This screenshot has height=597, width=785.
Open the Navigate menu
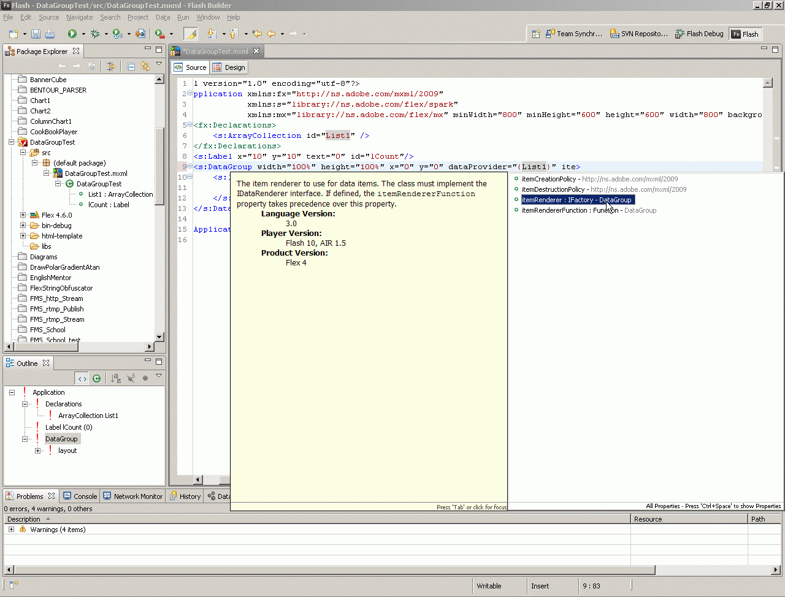point(79,17)
